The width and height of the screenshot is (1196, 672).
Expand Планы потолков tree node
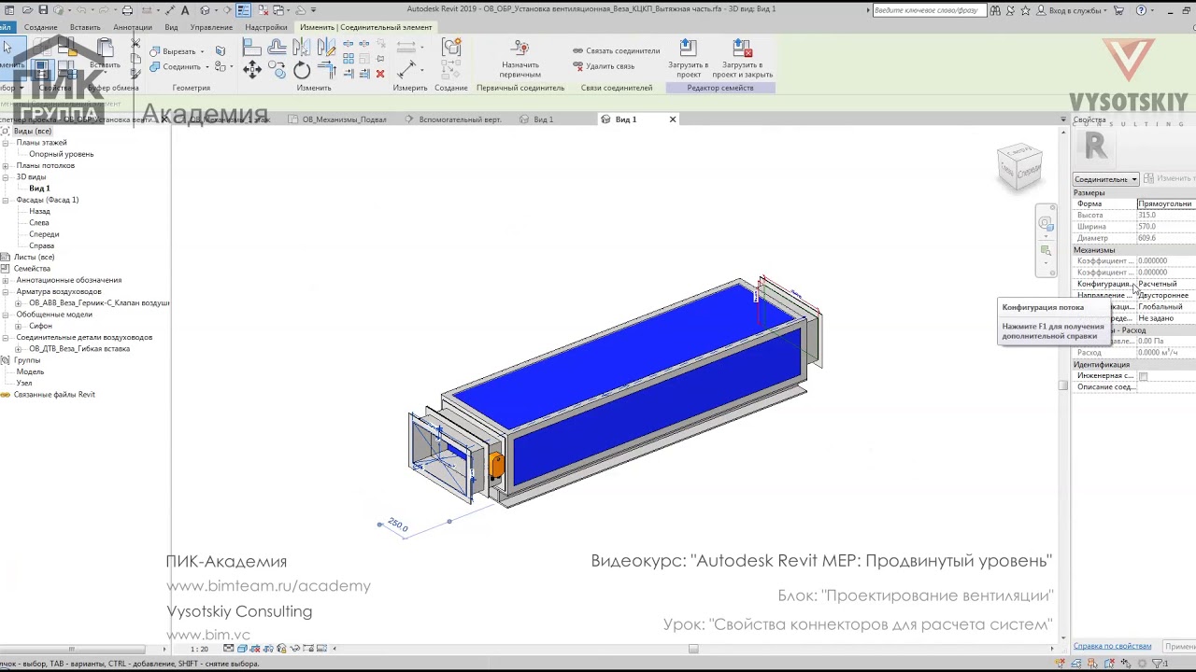(6, 166)
